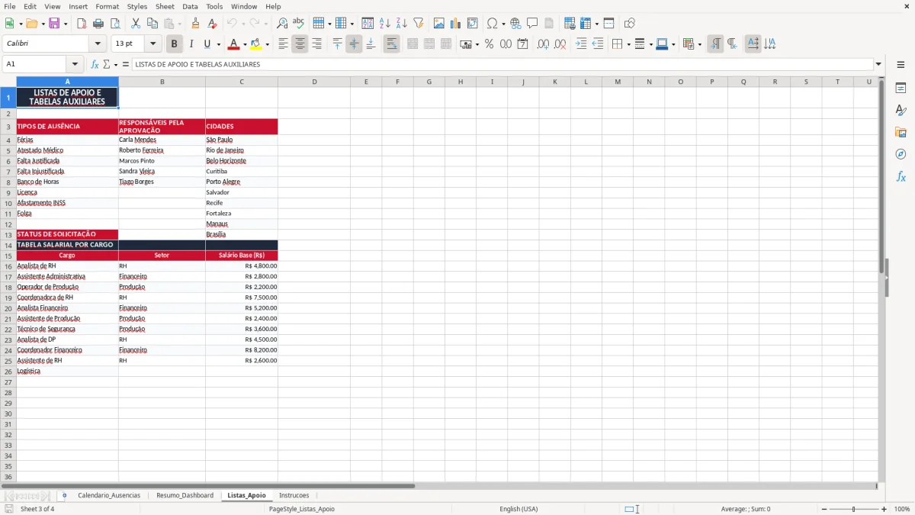Click the Copy icon

152,24
